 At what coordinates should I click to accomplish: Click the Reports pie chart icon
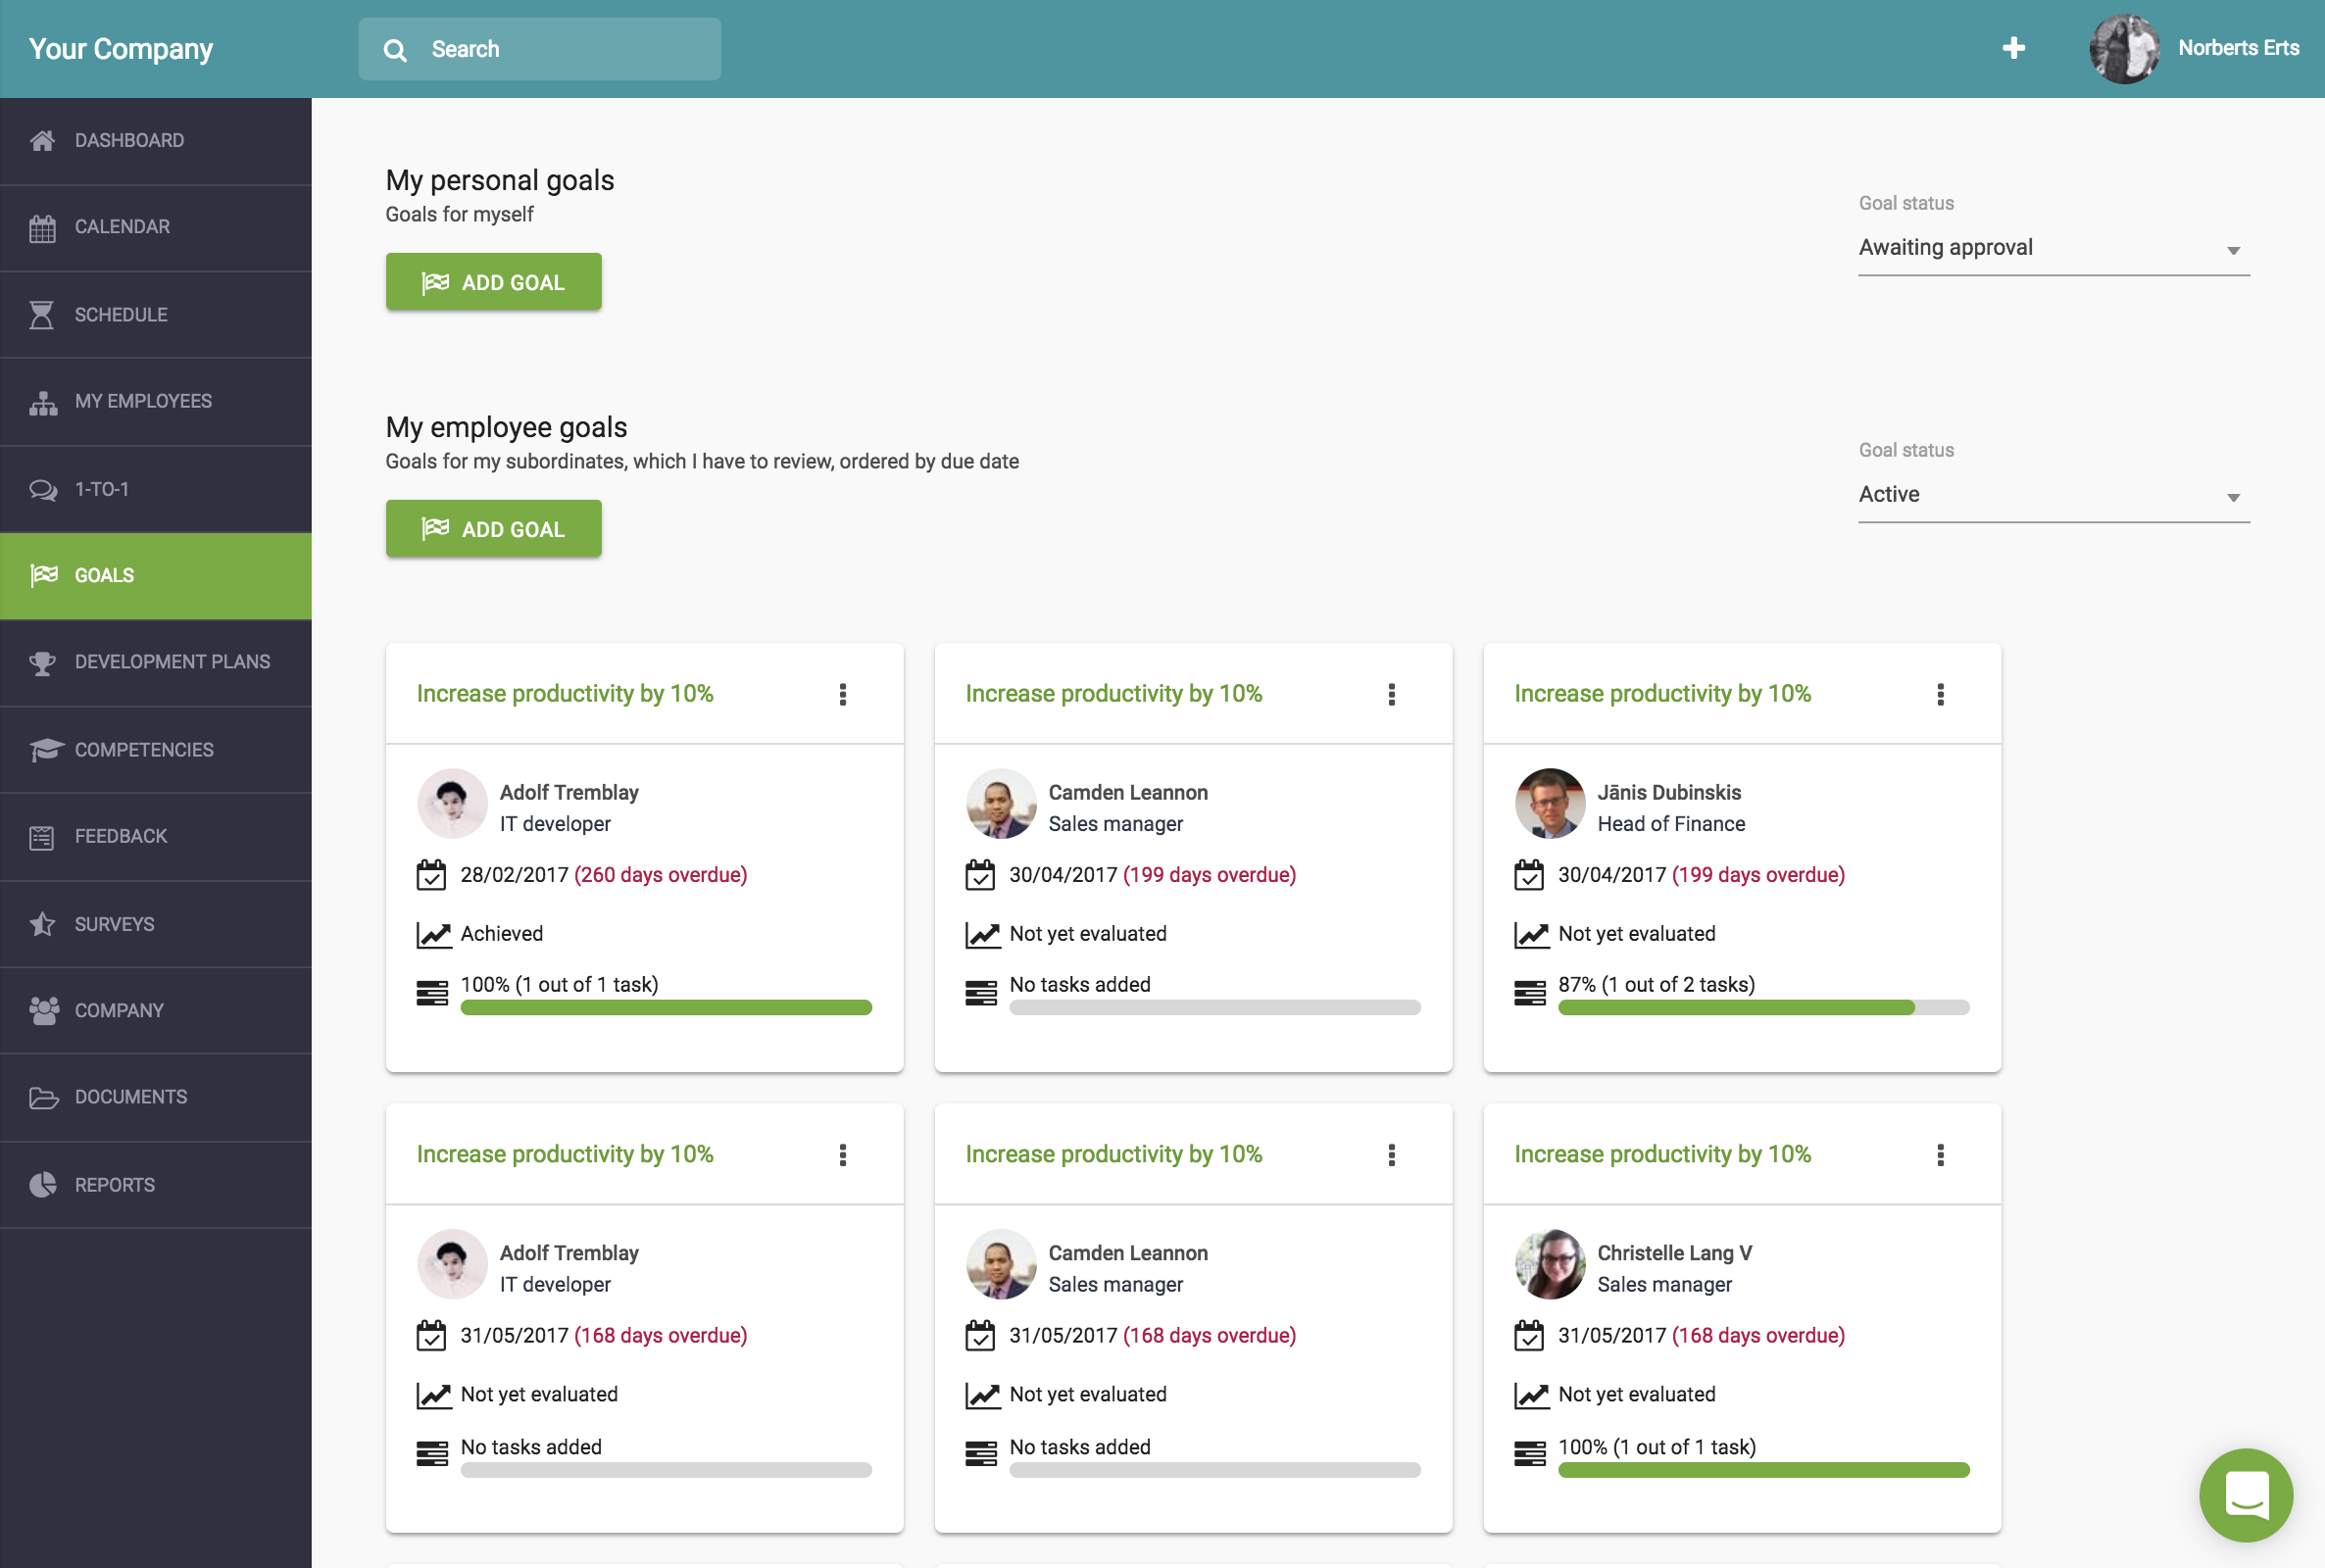click(x=43, y=1185)
